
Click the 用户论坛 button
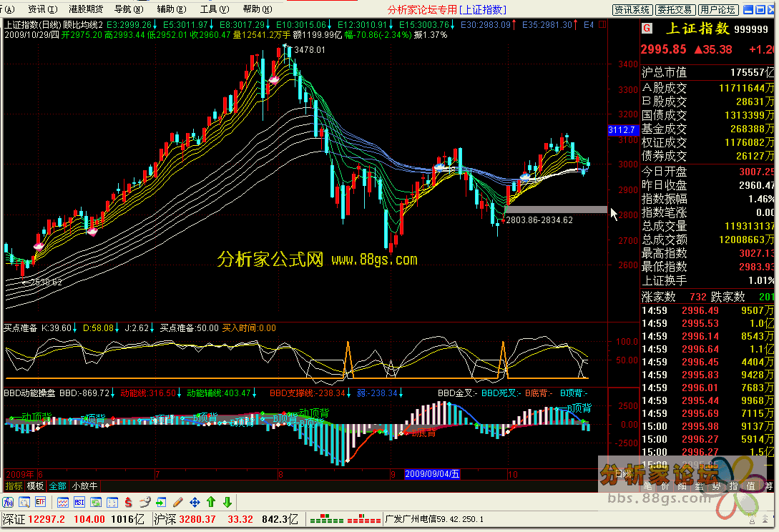click(x=717, y=9)
